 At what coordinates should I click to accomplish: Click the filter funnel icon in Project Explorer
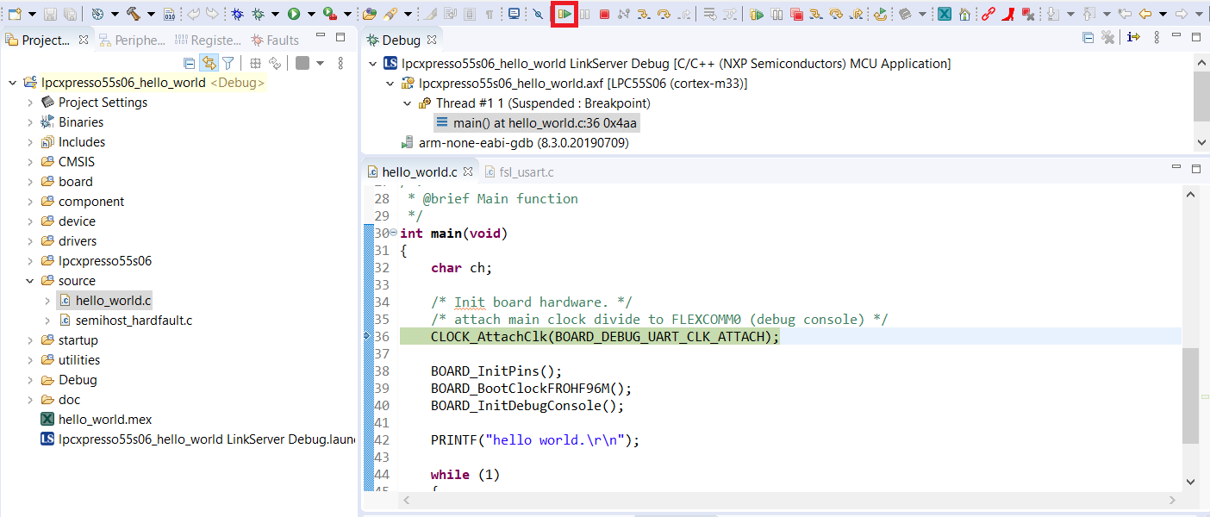(x=228, y=63)
